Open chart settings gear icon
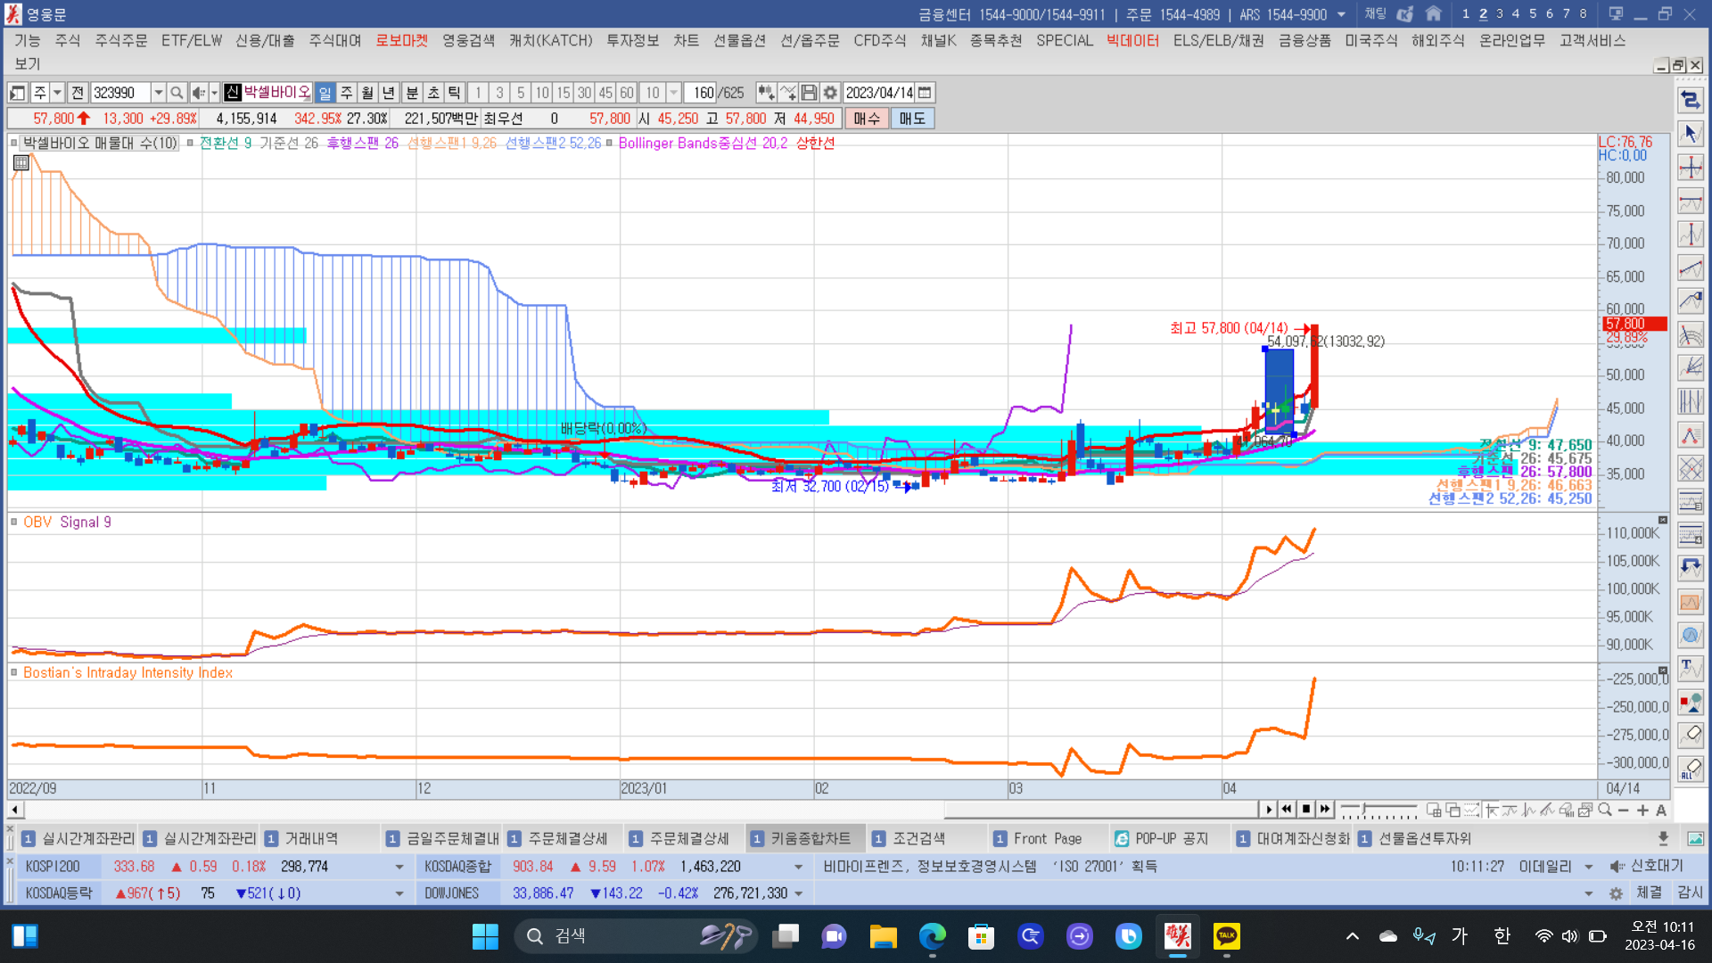The width and height of the screenshot is (1712, 963). (830, 93)
